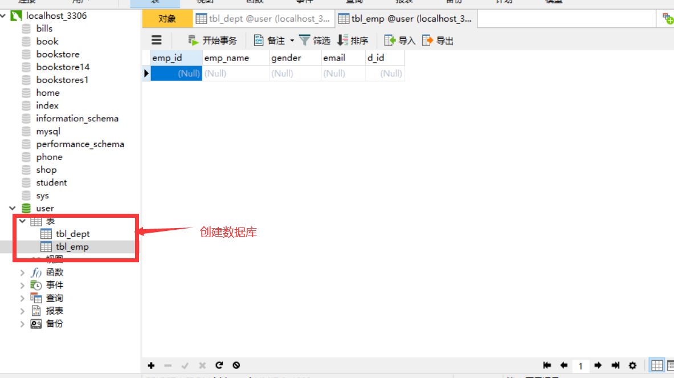The image size is (674, 378).
Task: Open the performance_schema database
Action: coord(80,144)
